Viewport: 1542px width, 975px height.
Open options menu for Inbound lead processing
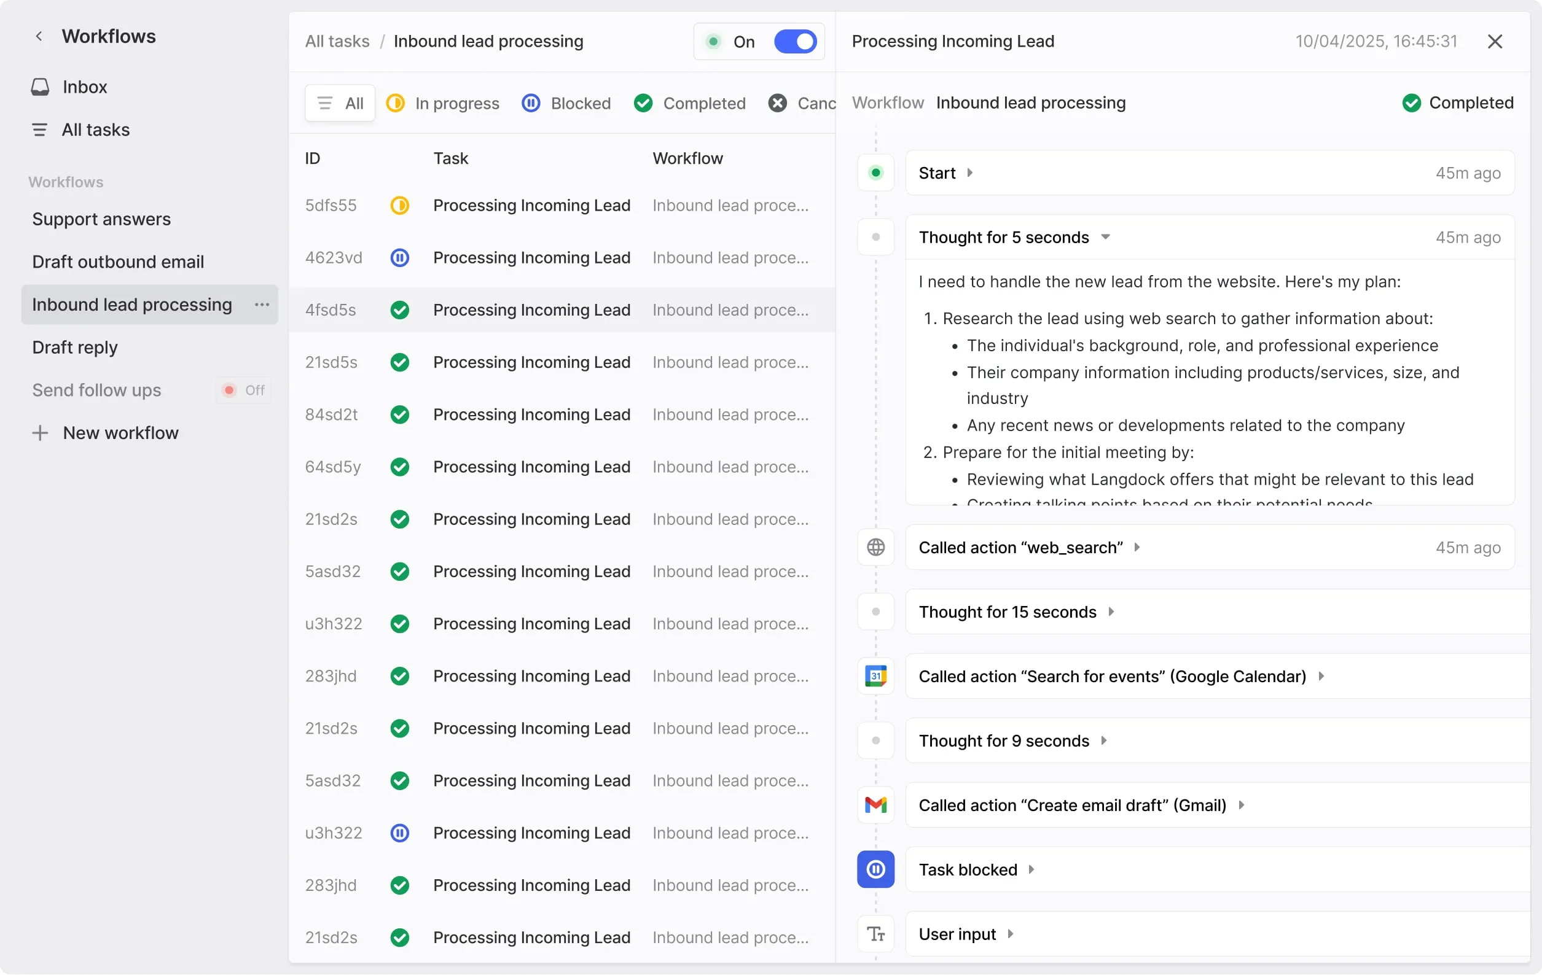tap(261, 305)
